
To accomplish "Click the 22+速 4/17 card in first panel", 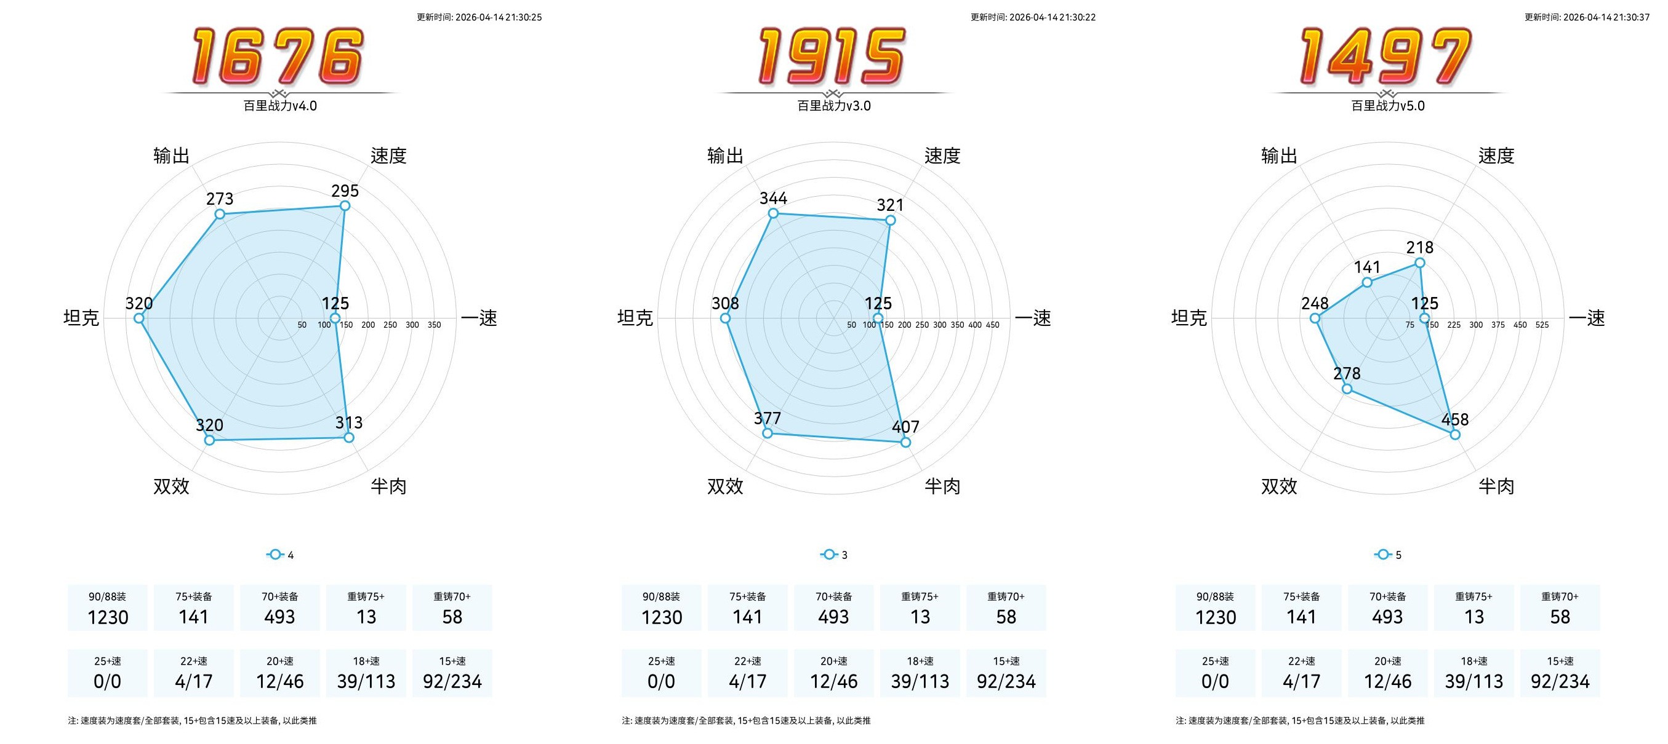I will coord(194,673).
